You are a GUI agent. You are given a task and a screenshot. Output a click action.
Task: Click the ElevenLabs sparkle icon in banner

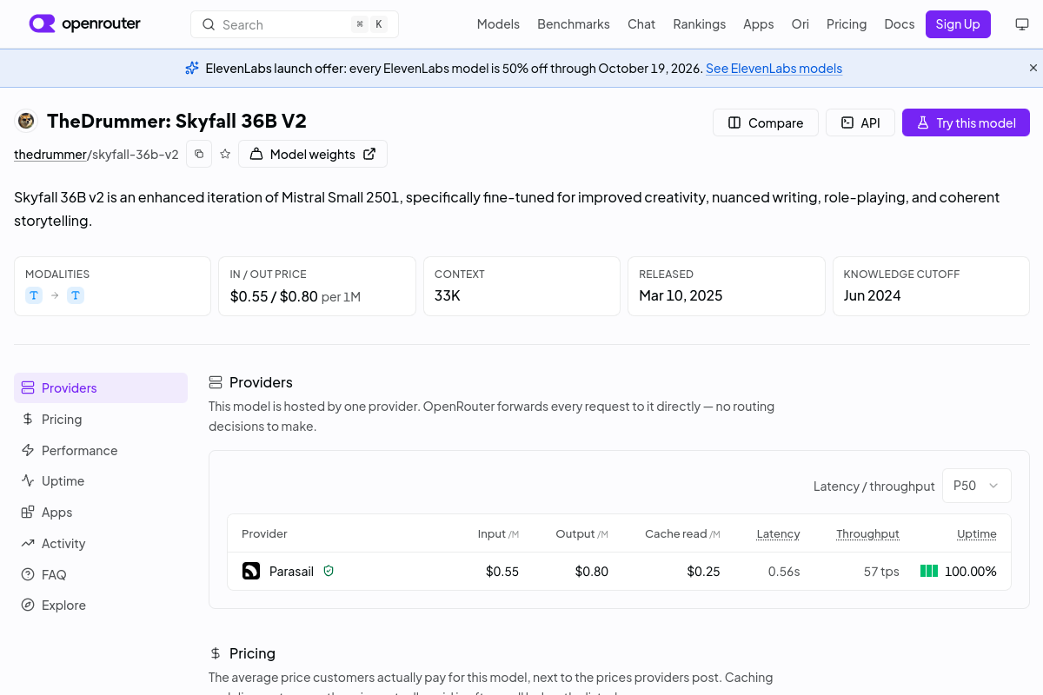[192, 68]
